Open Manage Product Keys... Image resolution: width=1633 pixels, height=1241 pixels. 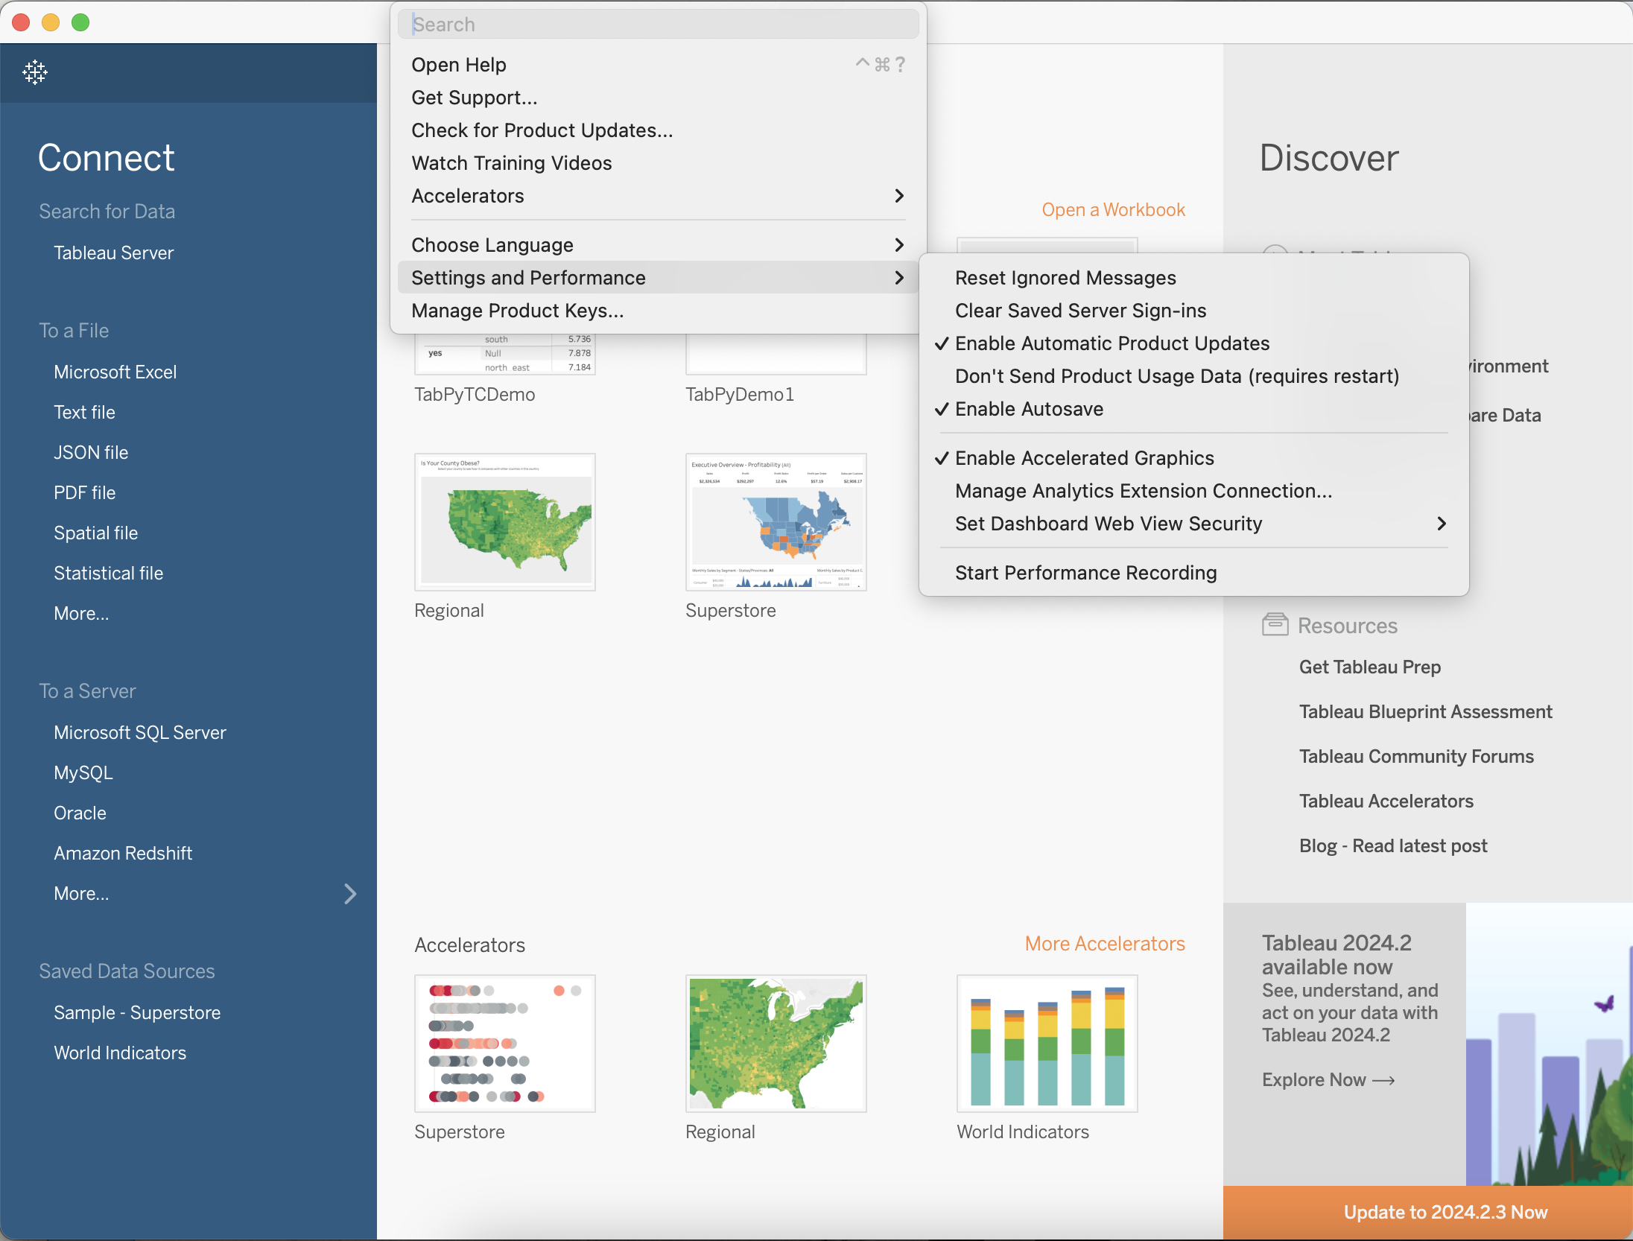pyautogui.click(x=658, y=311)
